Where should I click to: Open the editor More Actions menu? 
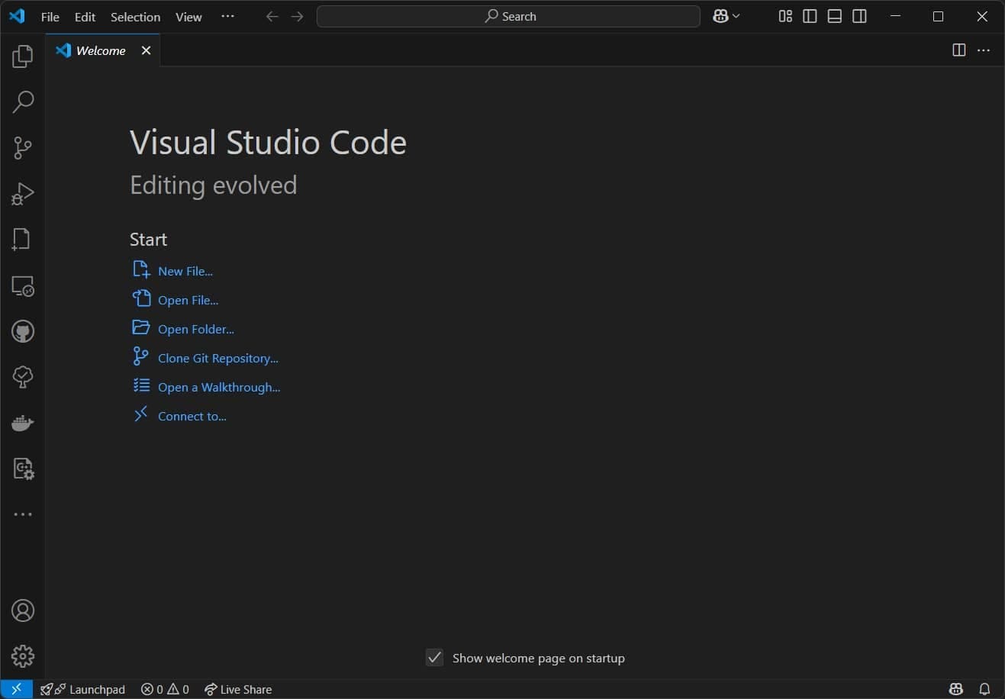[x=983, y=50]
